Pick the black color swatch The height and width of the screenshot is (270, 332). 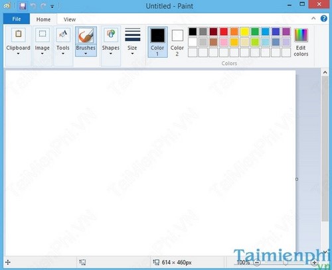click(193, 32)
